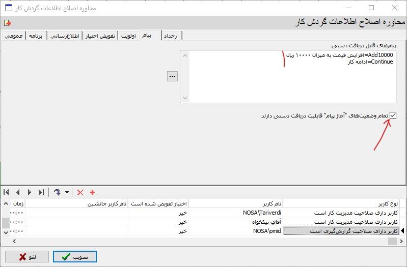This screenshot has height=267, width=407.
Task: Switch to the عمومی tab
Action: click(13, 36)
